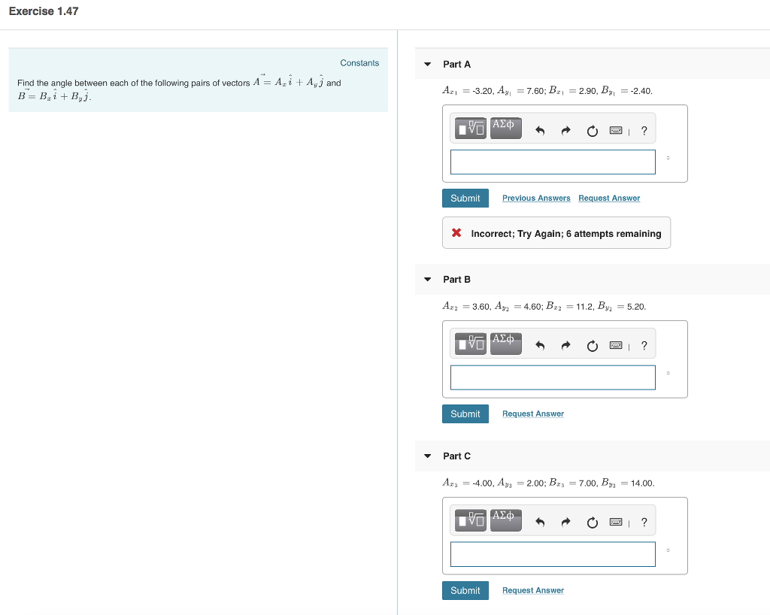This screenshot has height=615, width=770.
Task: Show keyboard shortcuts in Part C
Action: (616, 523)
